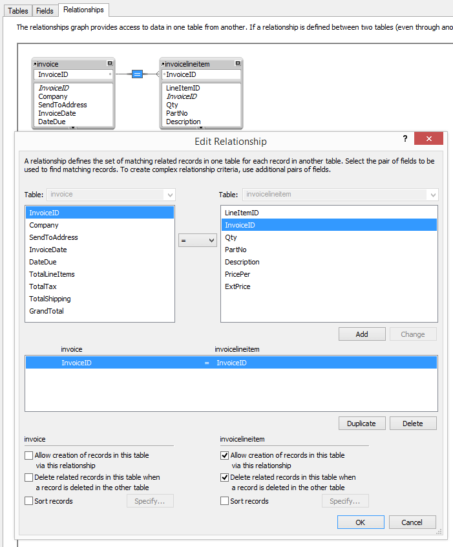Image resolution: width=453 pixels, height=547 pixels.
Task: Click the InvoiceID match field in the graph's invoice box
Action: 73,74
